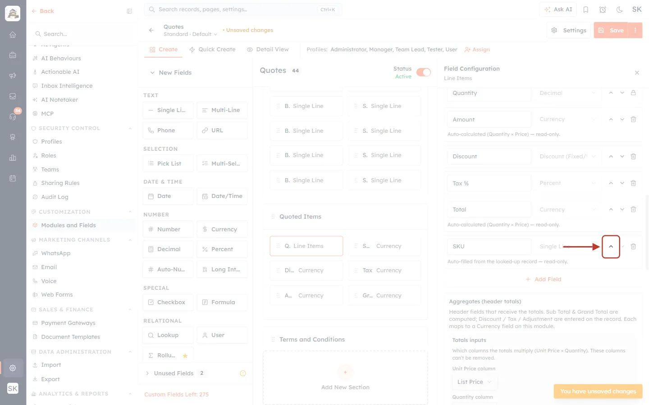Click the global search records box
This screenshot has width=649, height=405.
243,9
